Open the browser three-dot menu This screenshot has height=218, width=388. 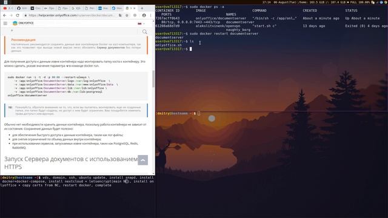coord(151,15)
